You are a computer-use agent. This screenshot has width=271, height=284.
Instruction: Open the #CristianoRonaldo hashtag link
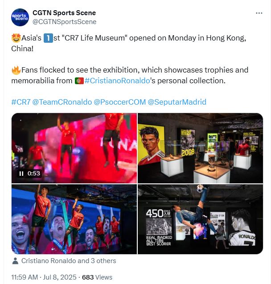pyautogui.click(x=117, y=81)
